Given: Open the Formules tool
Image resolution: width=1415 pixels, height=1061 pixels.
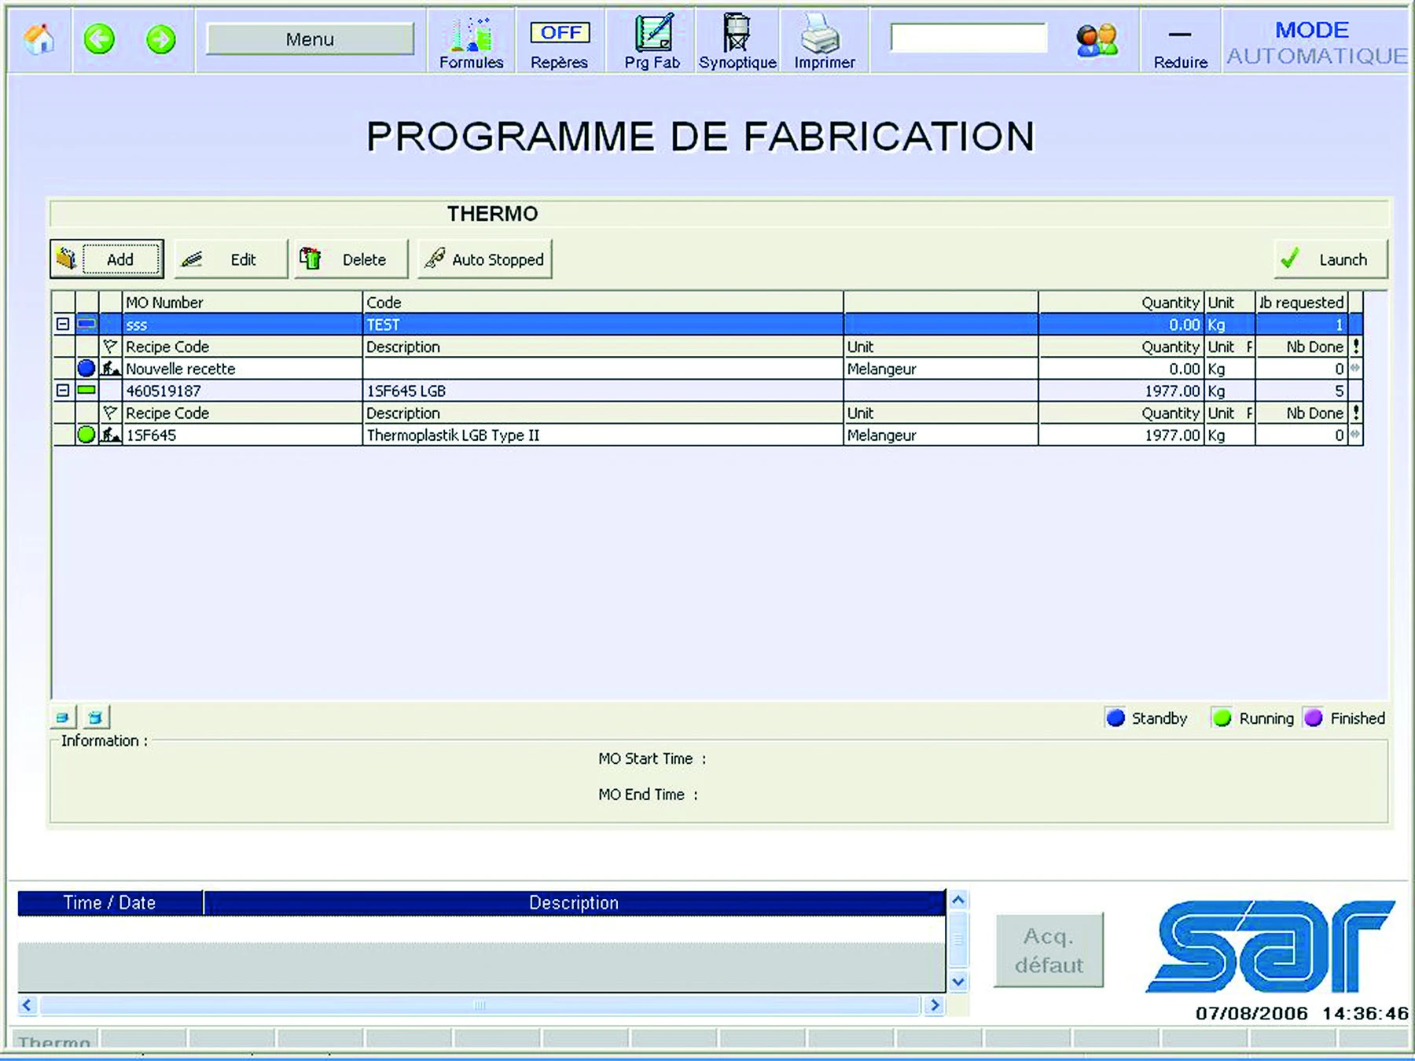Looking at the screenshot, I should (470, 39).
